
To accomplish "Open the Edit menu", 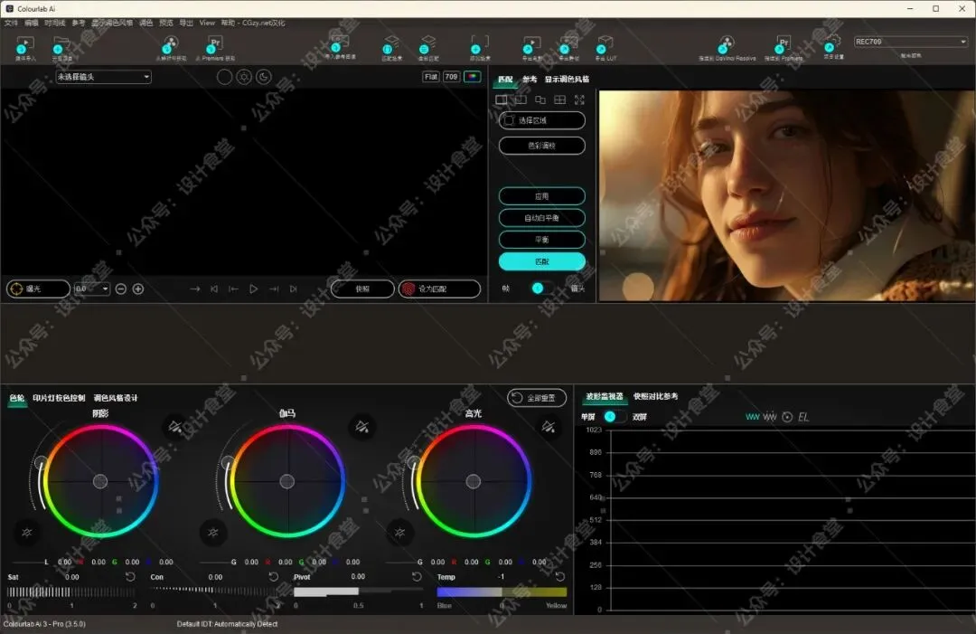I will [31, 23].
